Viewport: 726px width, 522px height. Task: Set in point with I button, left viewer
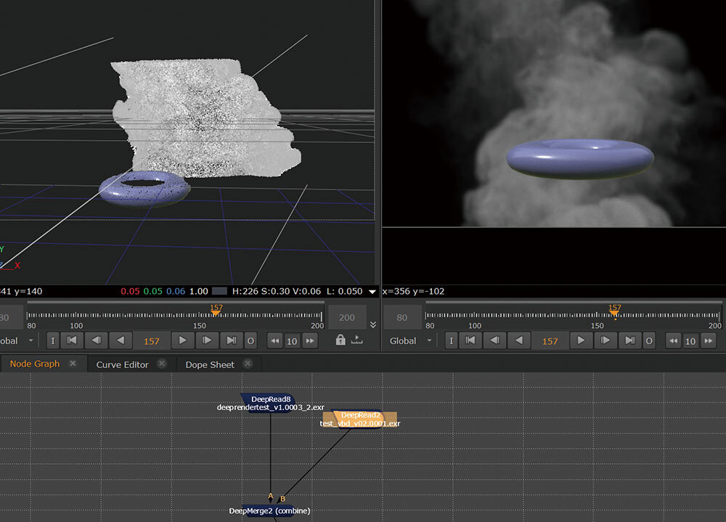point(53,340)
